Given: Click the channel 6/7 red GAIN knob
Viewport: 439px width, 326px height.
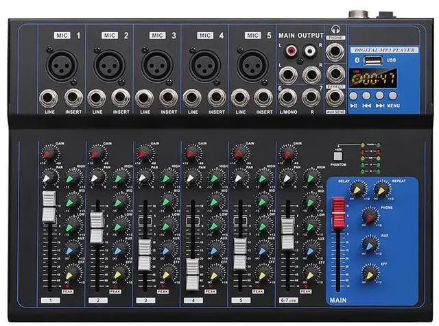Looking at the screenshot, I should click(x=288, y=153).
